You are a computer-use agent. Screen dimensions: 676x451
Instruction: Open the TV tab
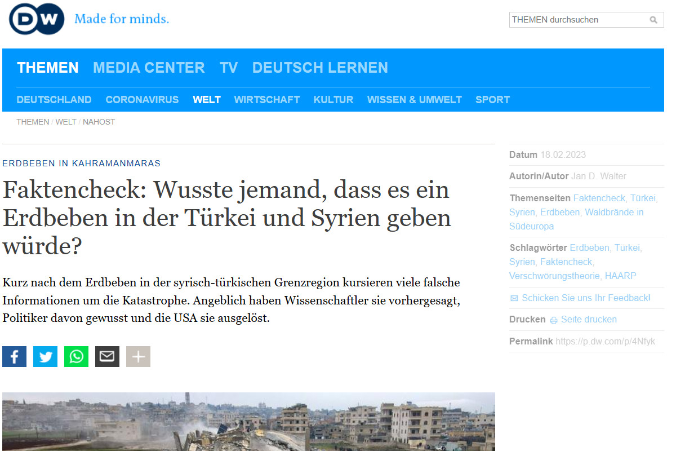(229, 68)
